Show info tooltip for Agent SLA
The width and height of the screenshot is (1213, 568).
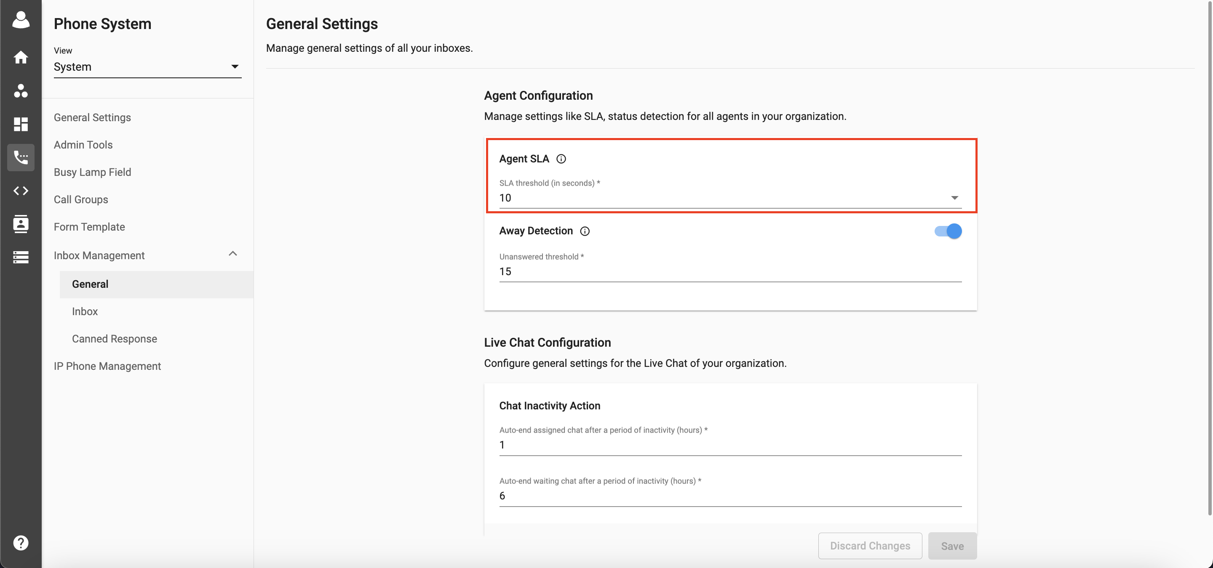pyautogui.click(x=561, y=159)
